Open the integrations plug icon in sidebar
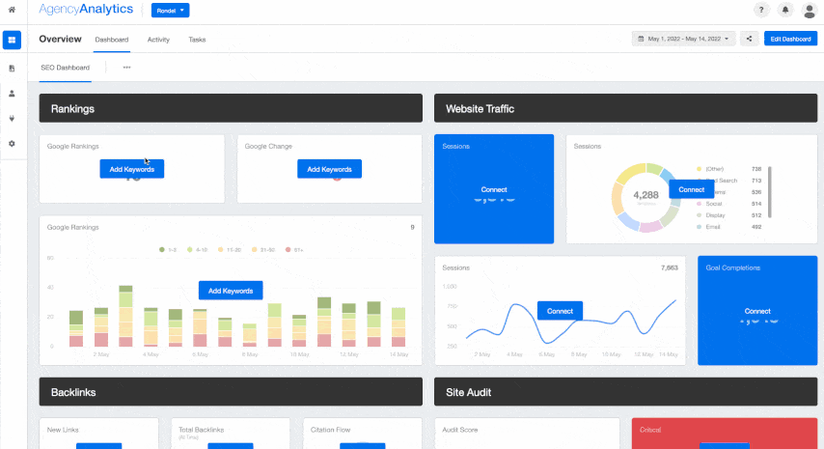Viewport: 824px width, 449px height. [12, 119]
